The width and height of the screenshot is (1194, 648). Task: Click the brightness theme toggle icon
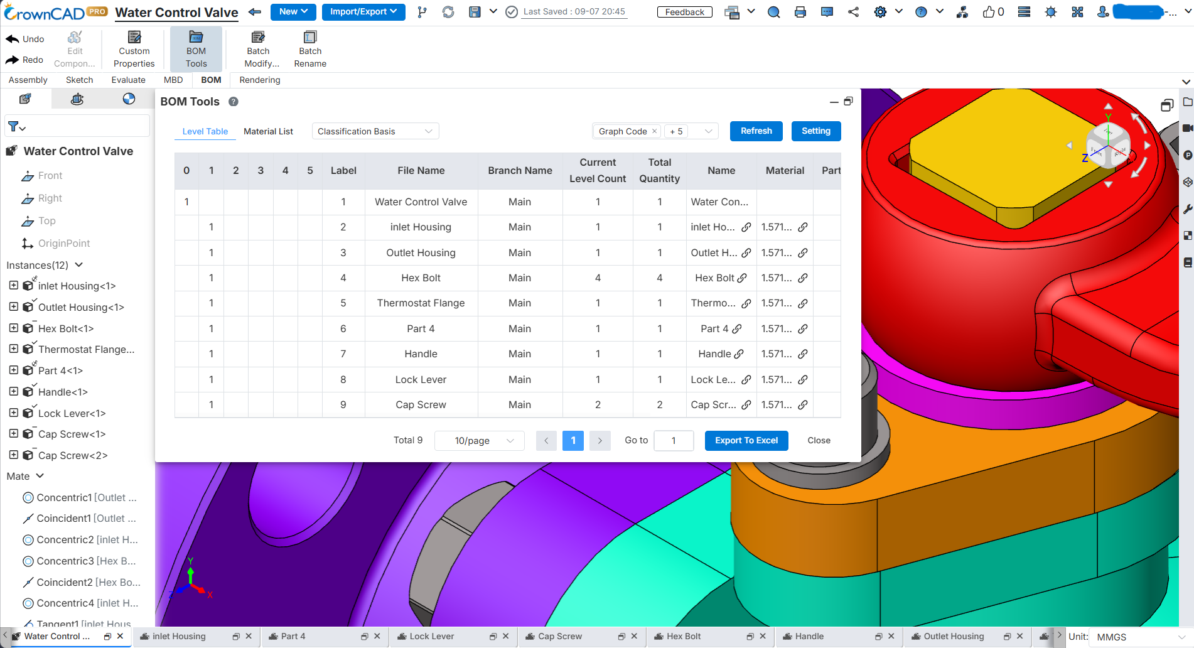click(1050, 12)
